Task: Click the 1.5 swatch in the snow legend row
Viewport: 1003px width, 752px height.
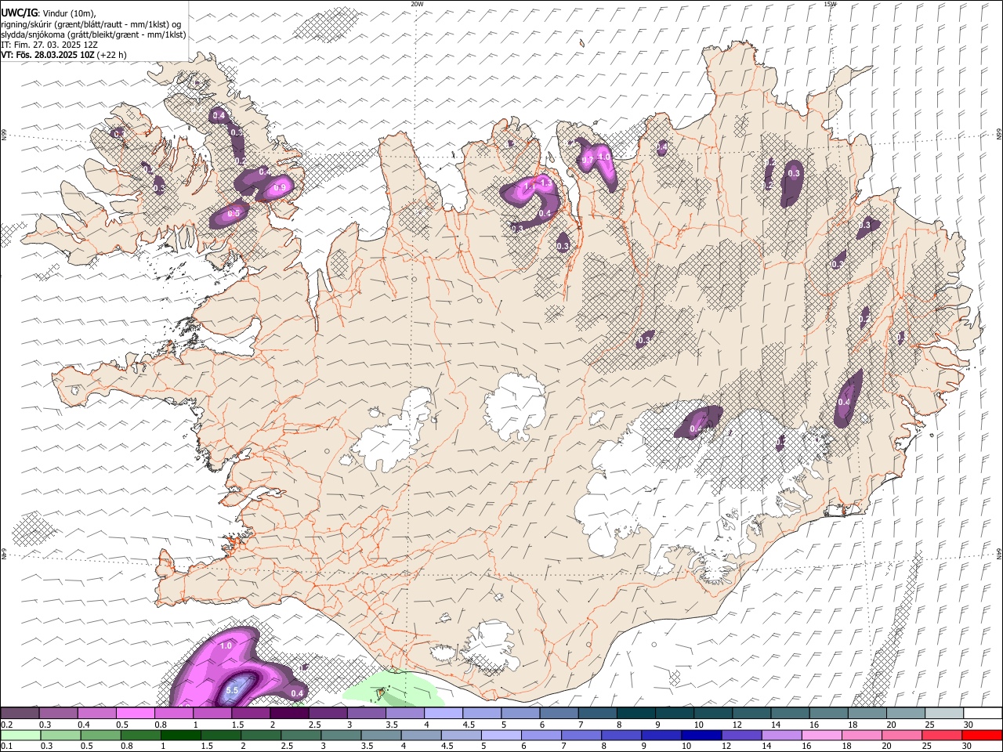Action: click(251, 713)
